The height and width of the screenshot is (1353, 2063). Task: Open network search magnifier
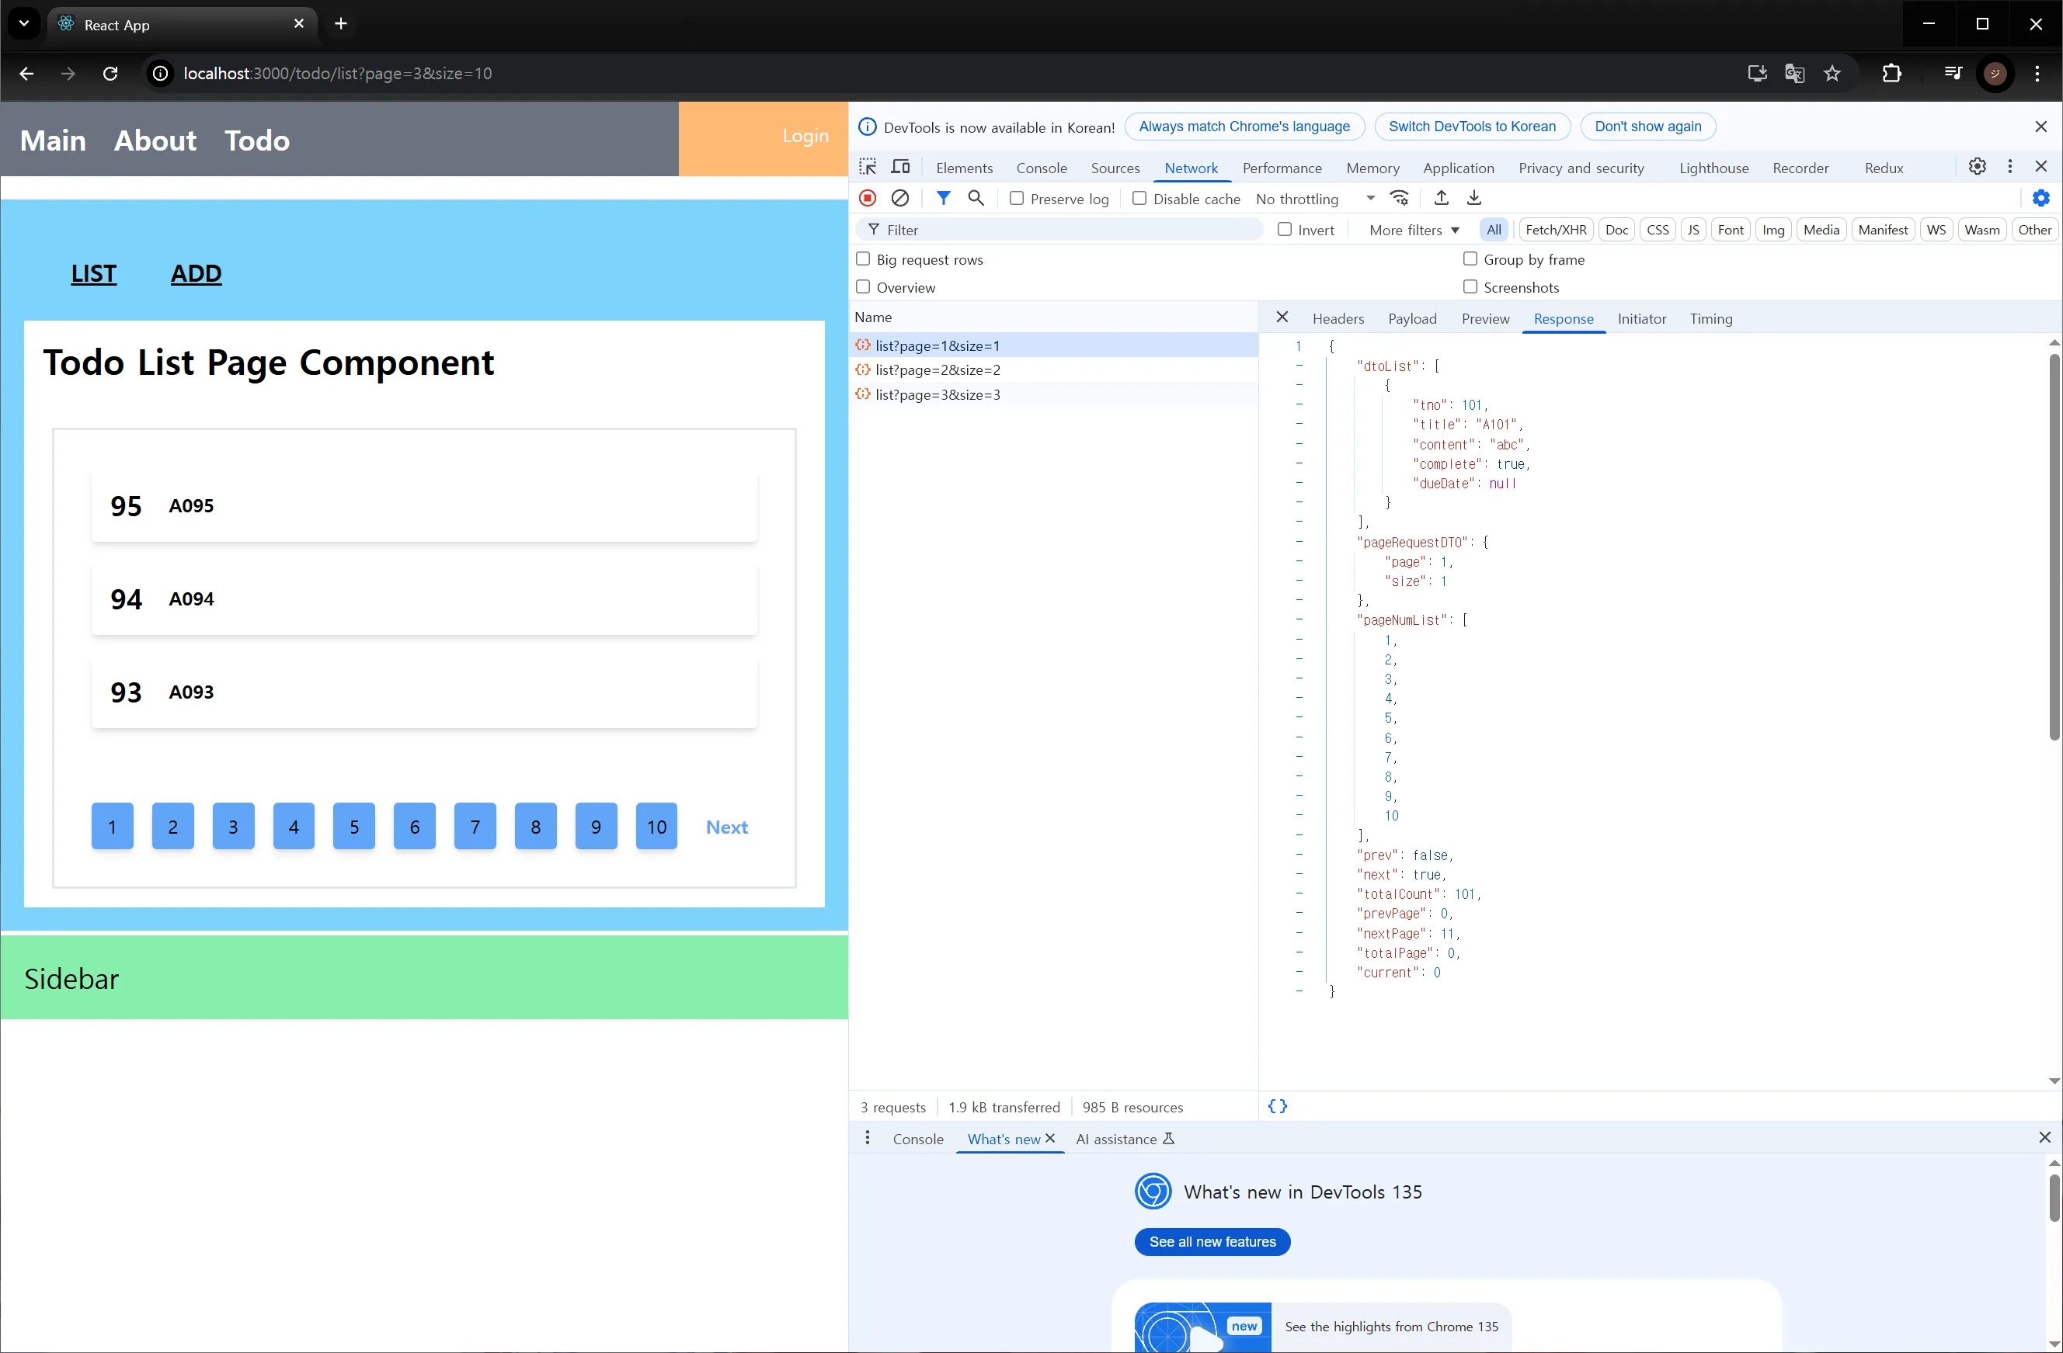click(x=976, y=199)
